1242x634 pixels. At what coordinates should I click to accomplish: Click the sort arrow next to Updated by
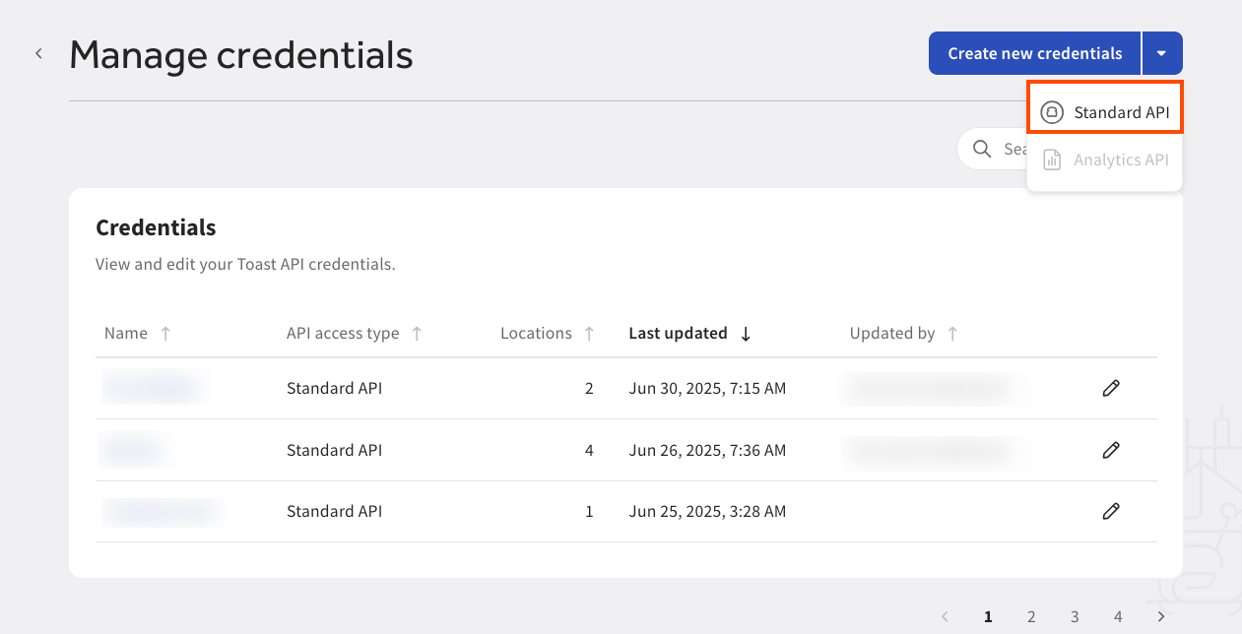[x=952, y=334]
